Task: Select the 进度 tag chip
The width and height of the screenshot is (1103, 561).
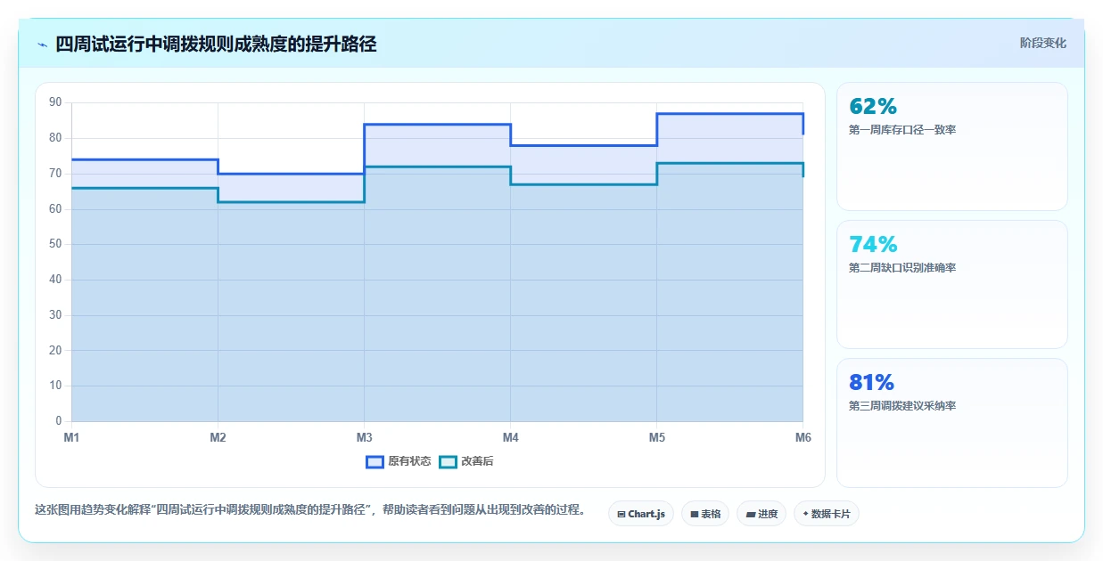Action: (761, 514)
